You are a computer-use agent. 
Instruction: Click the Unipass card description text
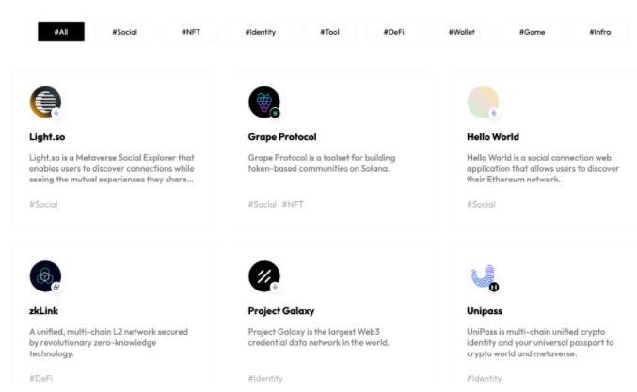tap(540, 342)
